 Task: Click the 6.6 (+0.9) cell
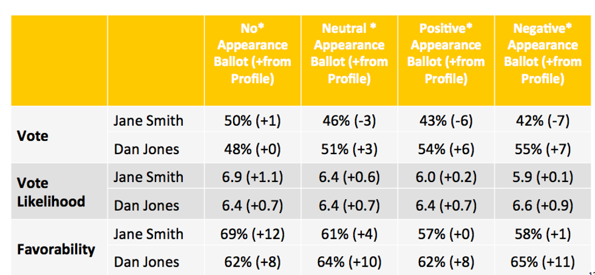[x=543, y=206]
